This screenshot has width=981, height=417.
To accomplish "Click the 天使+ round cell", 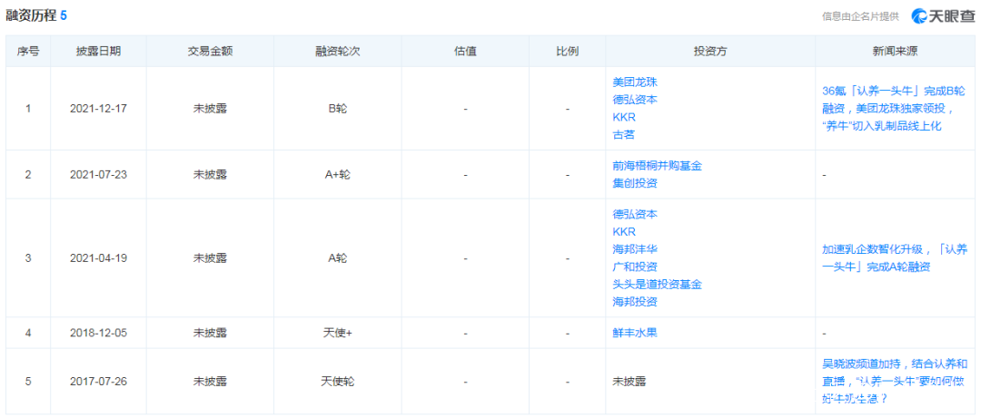I will [x=338, y=333].
